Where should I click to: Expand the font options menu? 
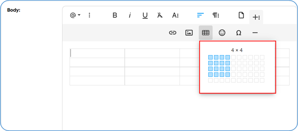tap(175, 15)
